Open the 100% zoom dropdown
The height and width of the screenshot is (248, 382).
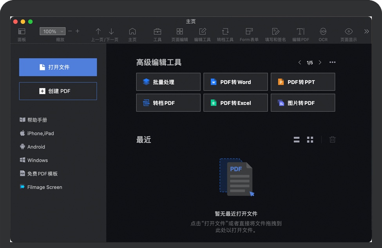click(53, 31)
